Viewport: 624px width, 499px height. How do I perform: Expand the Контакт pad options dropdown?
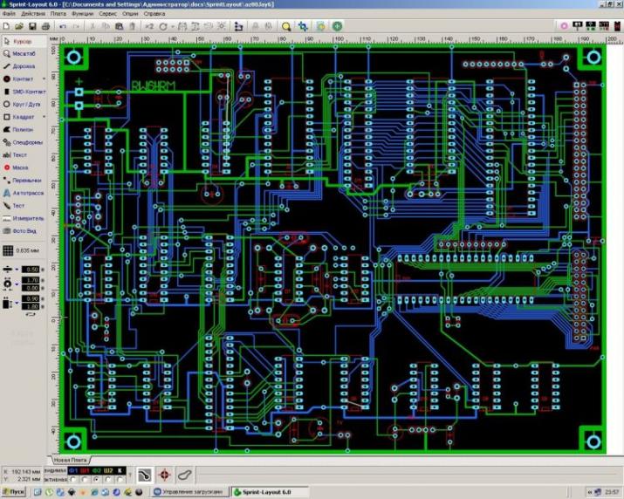pos(45,79)
